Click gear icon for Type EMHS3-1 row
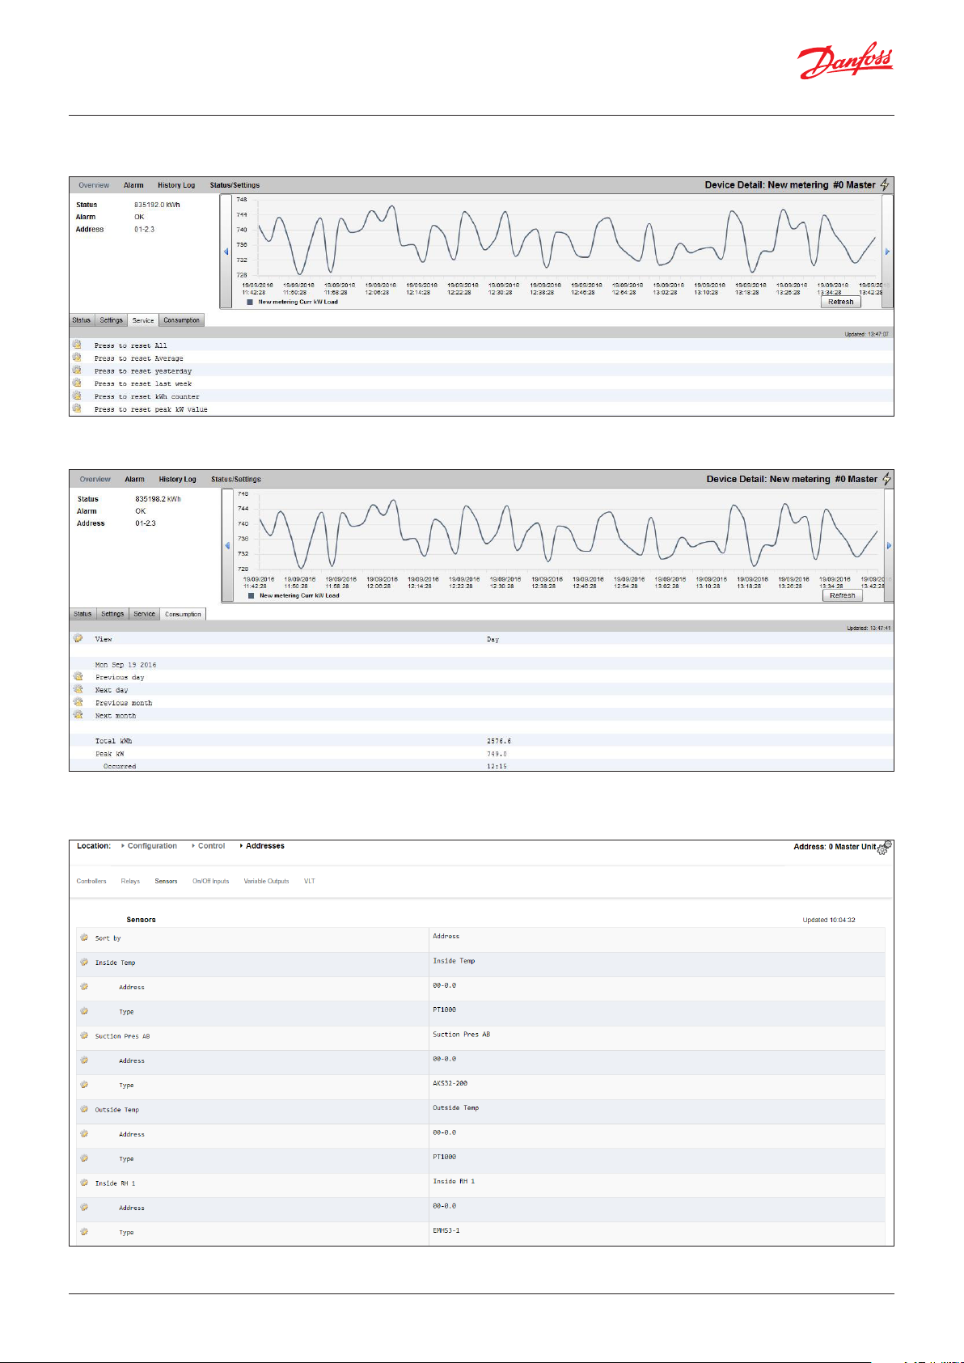This screenshot has width=964, height=1363. coord(84,1232)
